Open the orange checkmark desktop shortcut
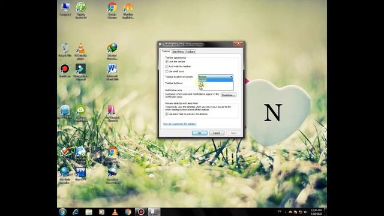This screenshot has width=384, height=216. point(65,154)
